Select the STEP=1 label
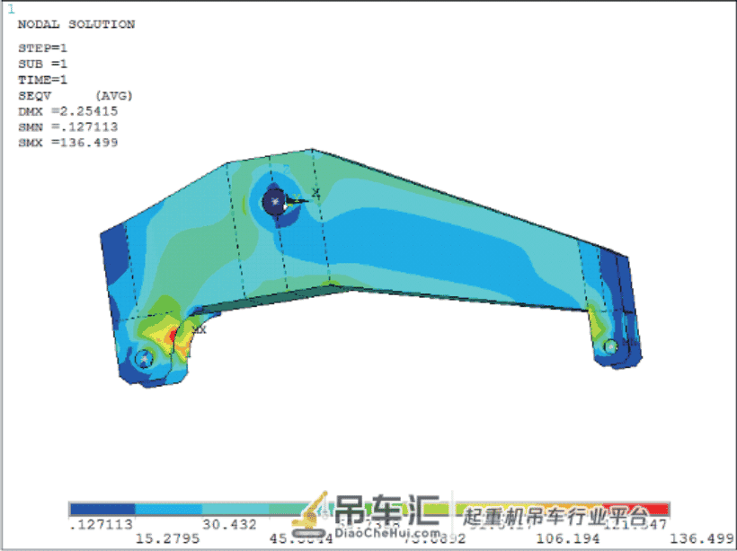This screenshot has width=737, height=551. 42,48
